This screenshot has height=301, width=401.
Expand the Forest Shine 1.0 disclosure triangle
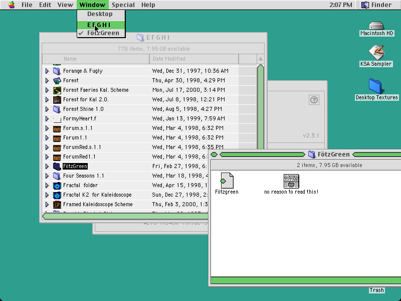[47, 109]
